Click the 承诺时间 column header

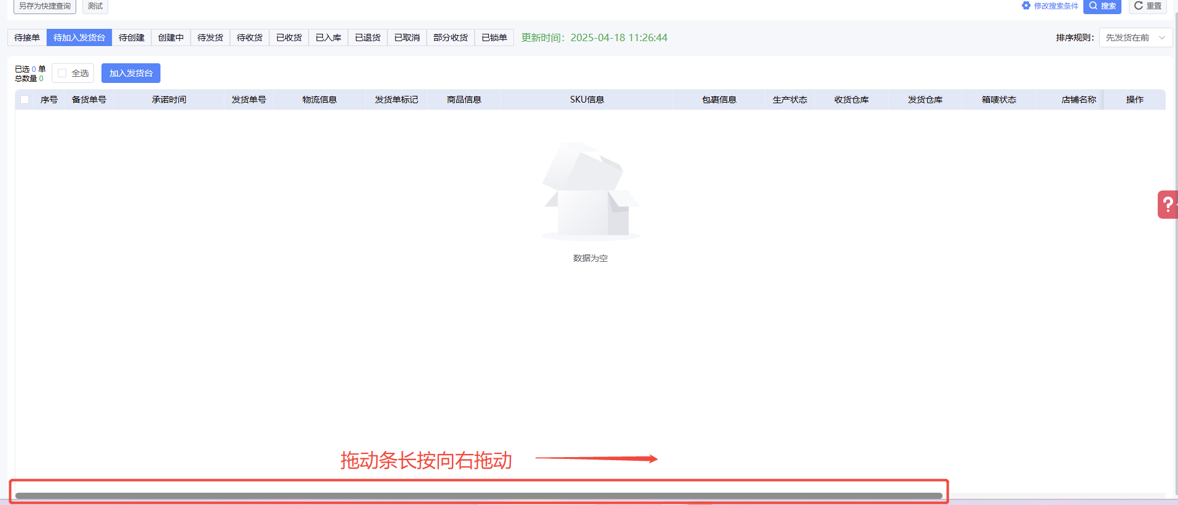point(169,100)
